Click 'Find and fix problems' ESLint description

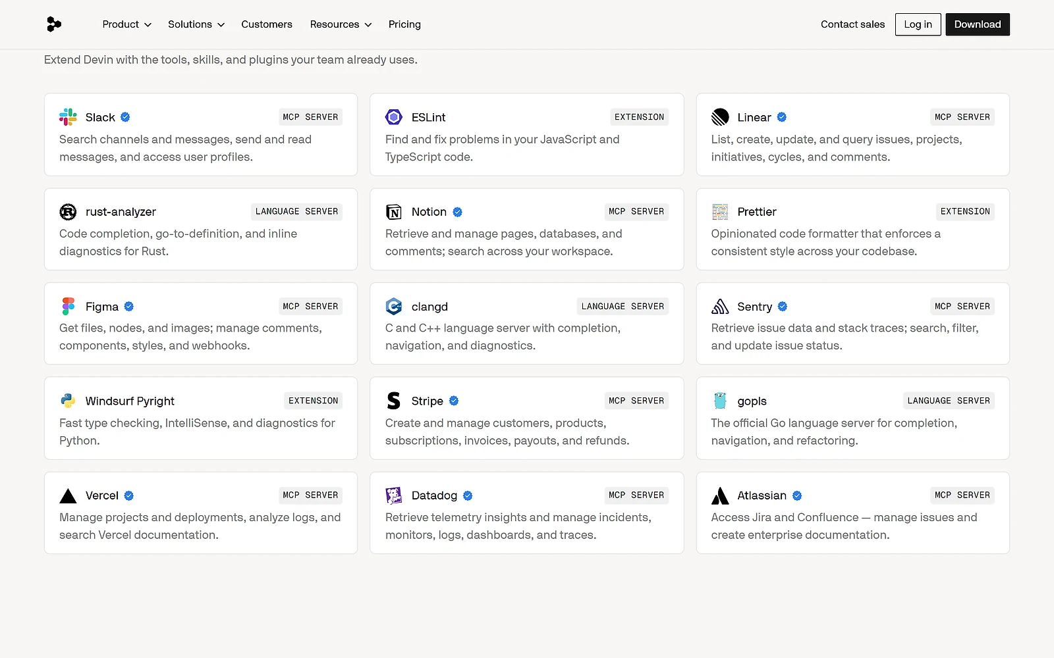coord(502,148)
